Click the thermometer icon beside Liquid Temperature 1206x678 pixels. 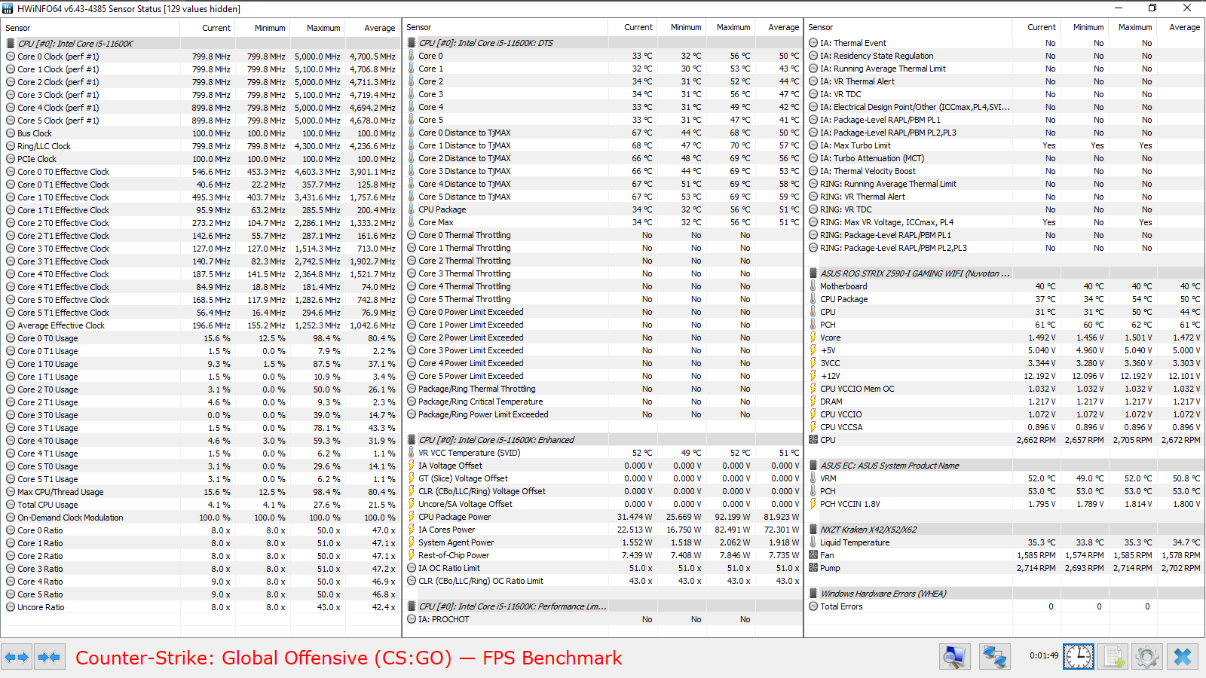click(813, 542)
